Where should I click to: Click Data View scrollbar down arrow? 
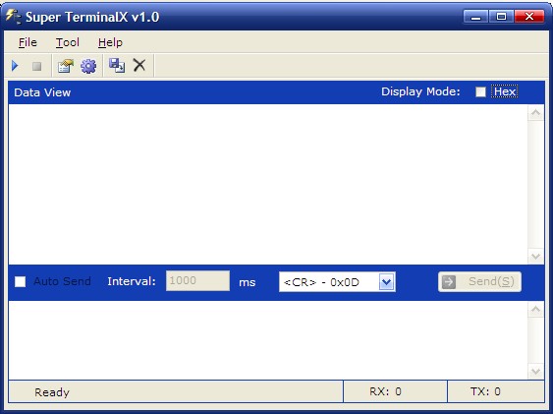tap(535, 257)
